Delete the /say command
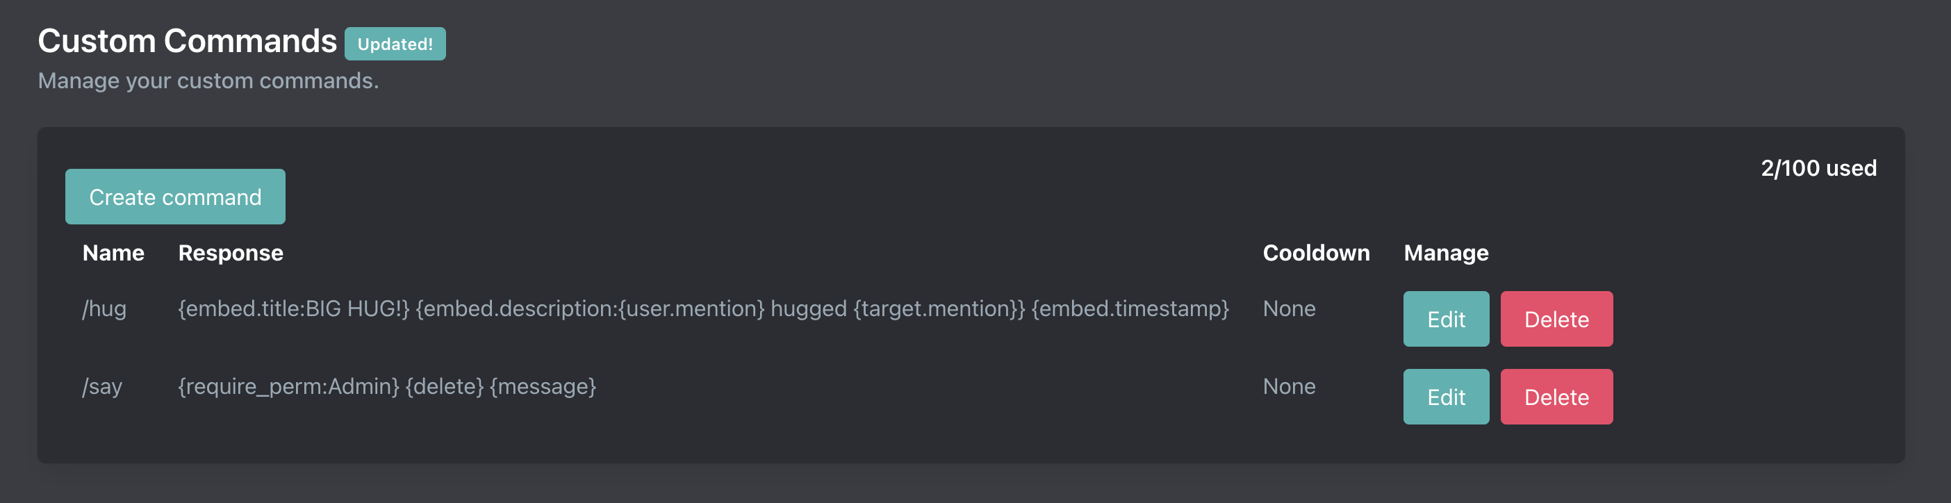1951x503 pixels. pos(1556,397)
